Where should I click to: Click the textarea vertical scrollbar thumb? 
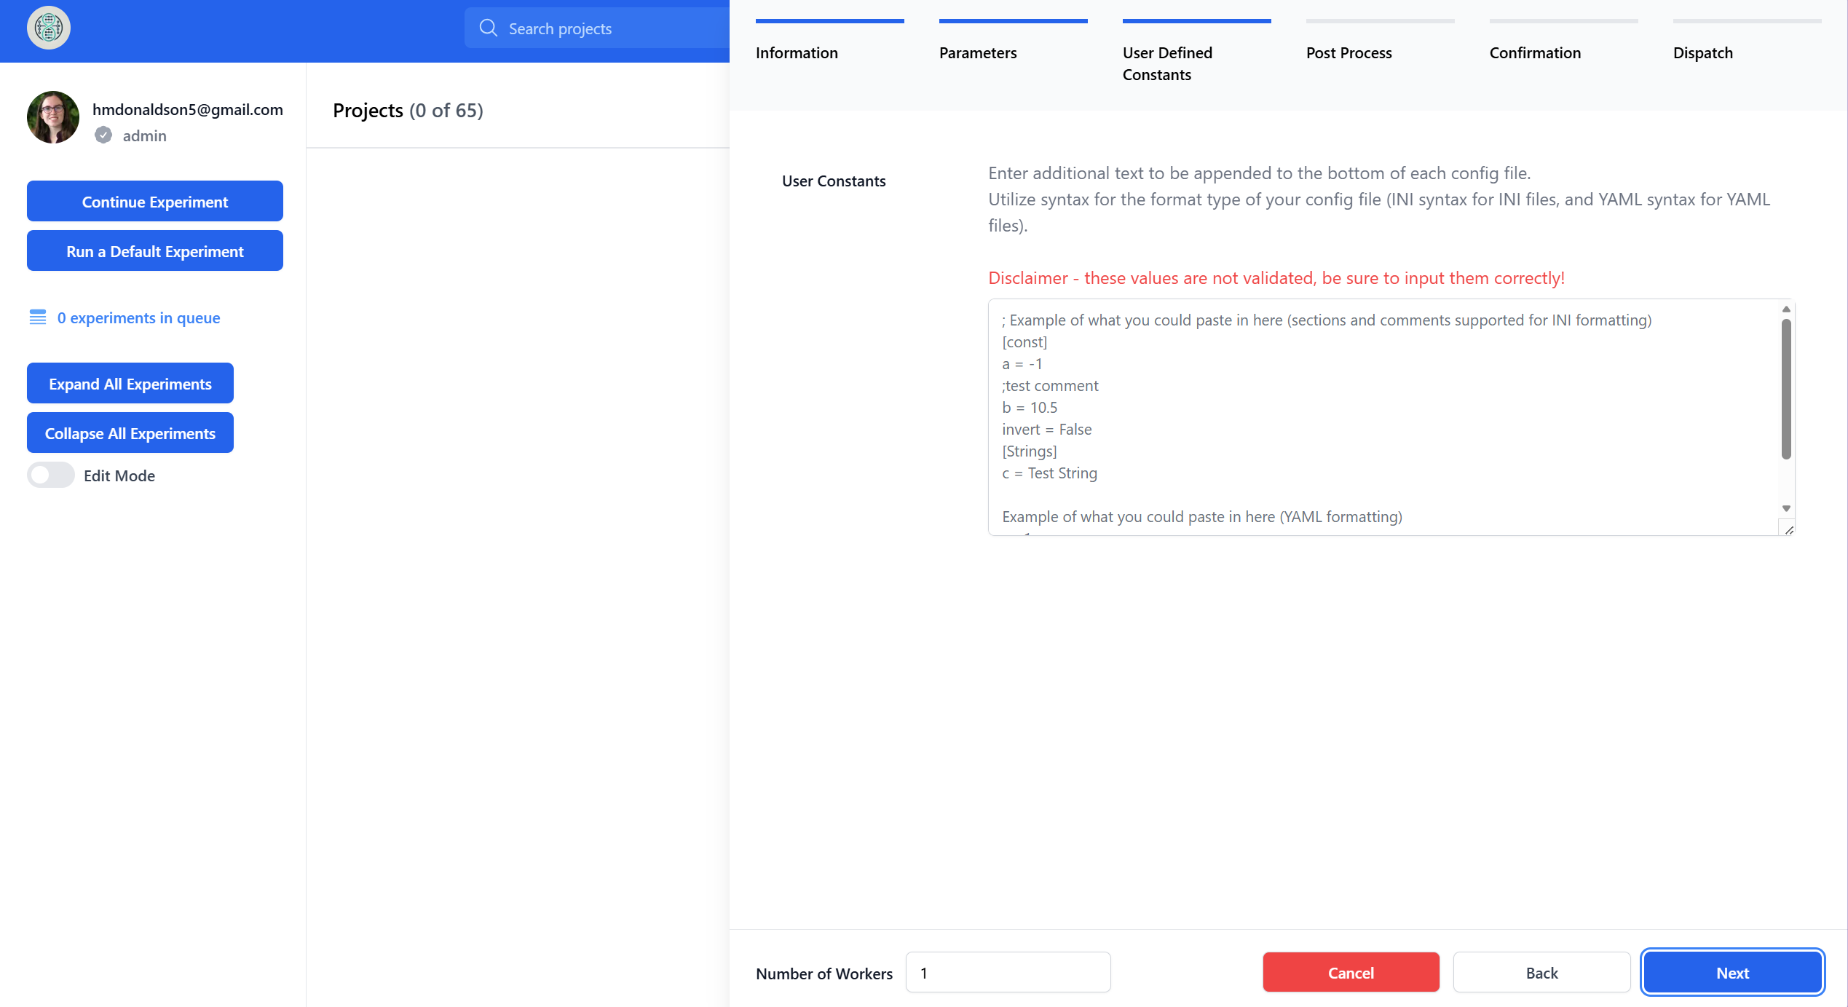[1786, 390]
